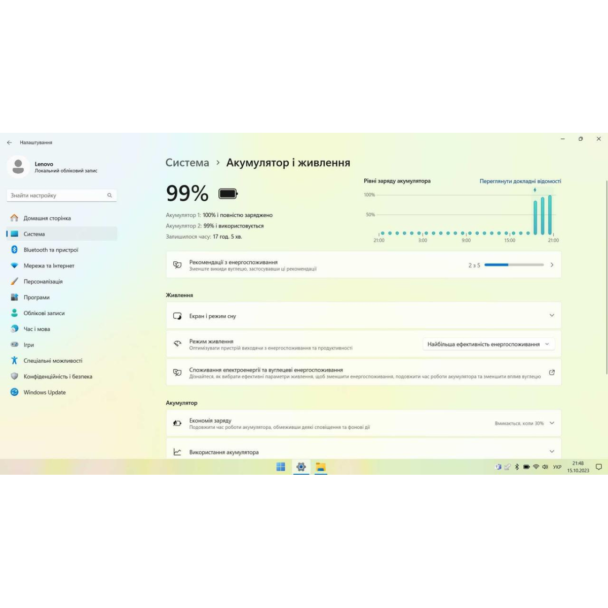This screenshot has width=608, height=608.
Task: Expand the Використання акумулятора section
Action: (x=552, y=451)
